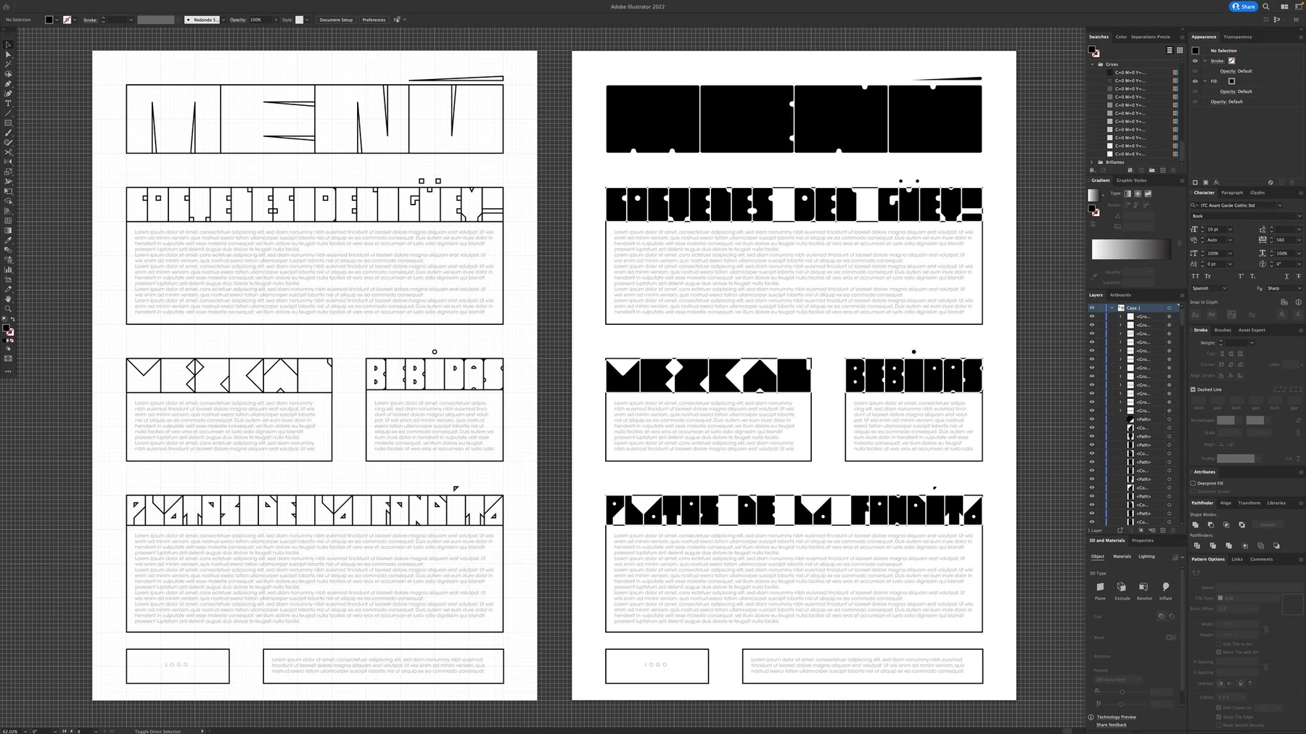Open the Spanish language dropdown
Screen dimensions: 1306x734
click(1210, 288)
